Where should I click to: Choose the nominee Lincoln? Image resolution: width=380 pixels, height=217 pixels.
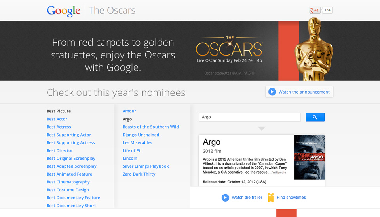[x=130, y=158]
